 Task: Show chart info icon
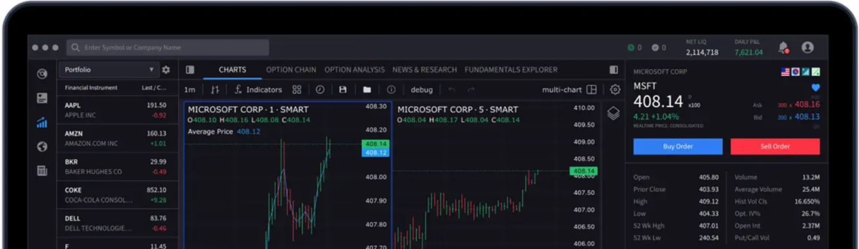point(391,90)
